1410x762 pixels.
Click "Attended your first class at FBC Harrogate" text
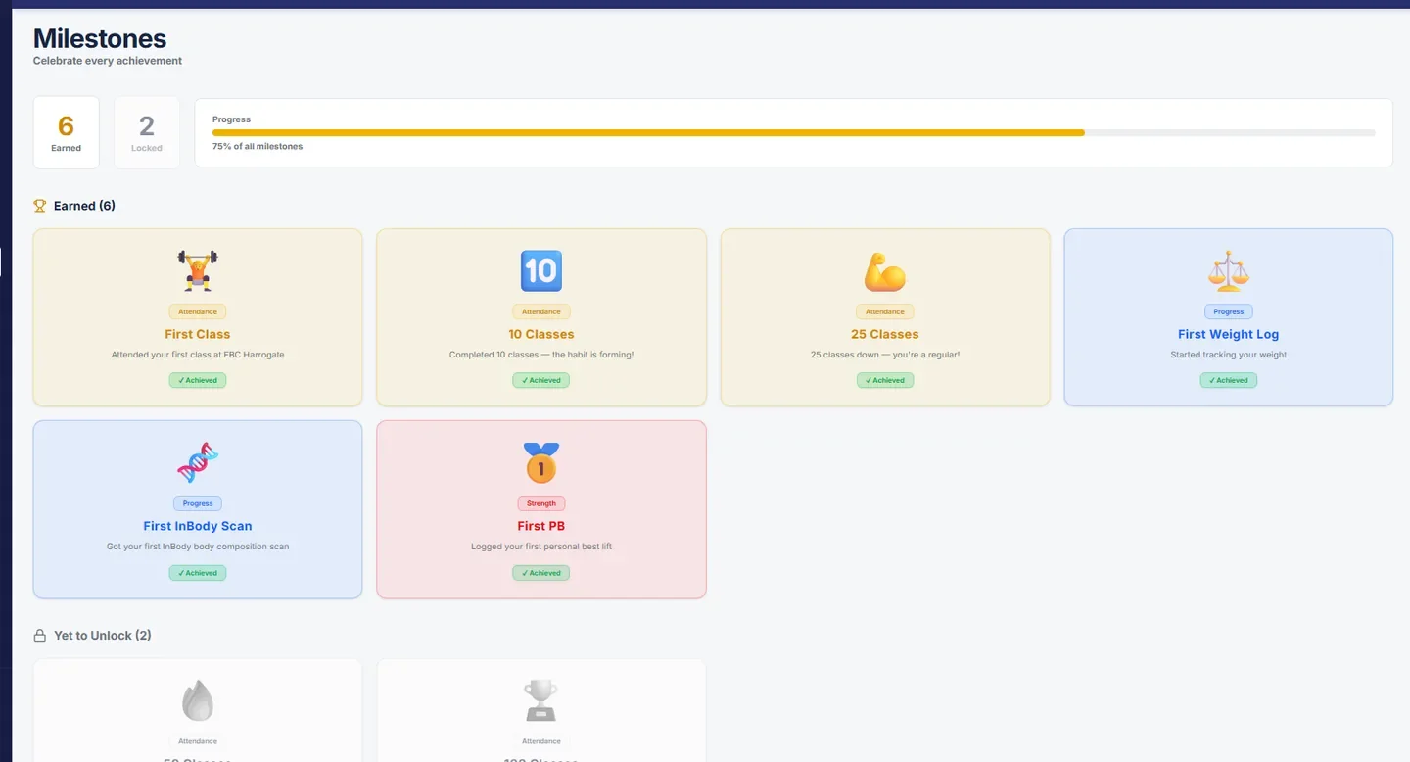(198, 355)
